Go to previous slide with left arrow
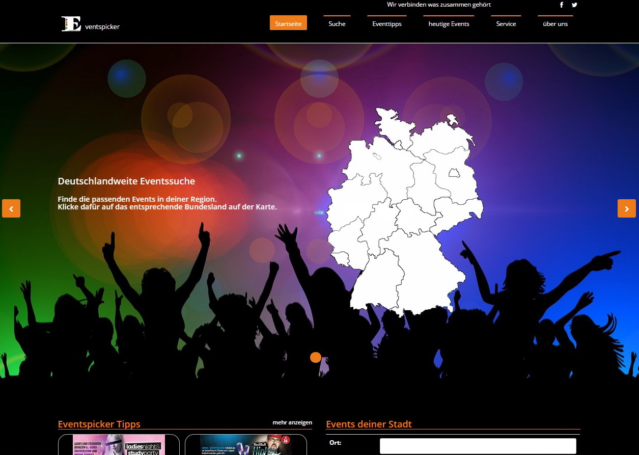639x455 pixels. (11, 208)
